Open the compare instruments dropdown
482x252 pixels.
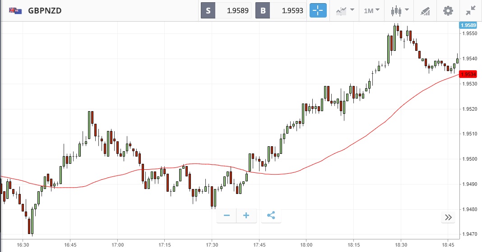[x=345, y=10]
